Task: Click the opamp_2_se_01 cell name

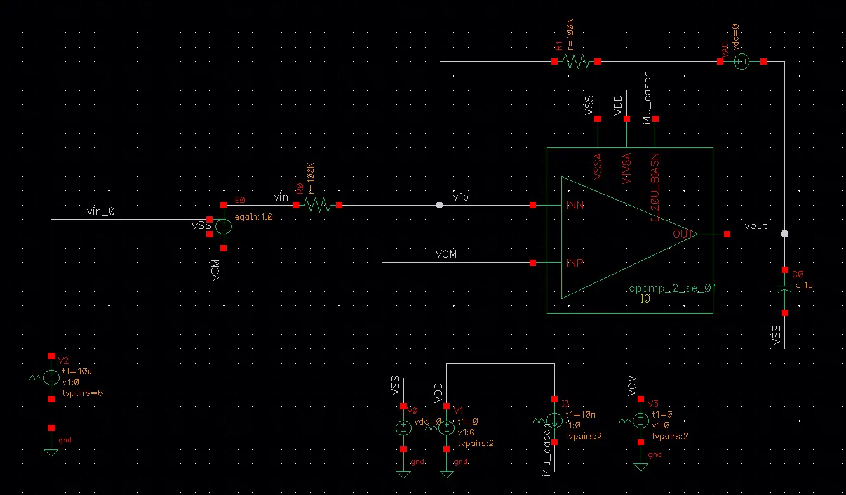Action: [673, 289]
